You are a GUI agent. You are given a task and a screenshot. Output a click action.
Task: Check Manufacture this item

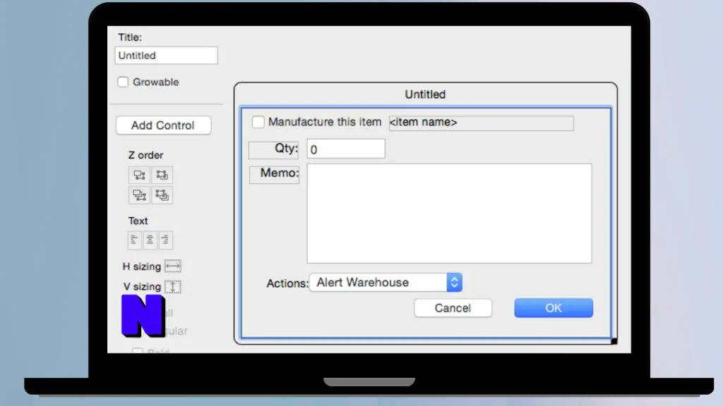[258, 122]
